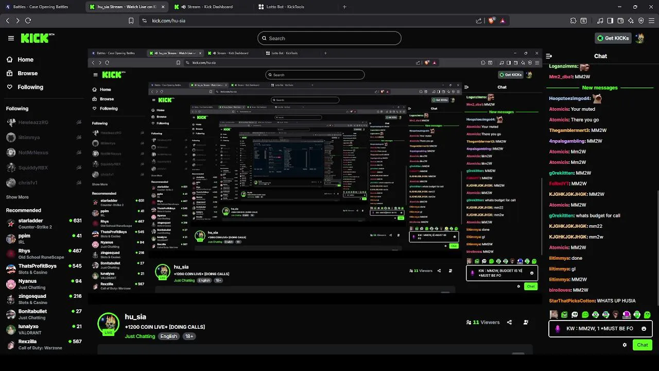
Task: Open ThatsProfitBoys Slots & Casino stream
Action: click(43, 269)
